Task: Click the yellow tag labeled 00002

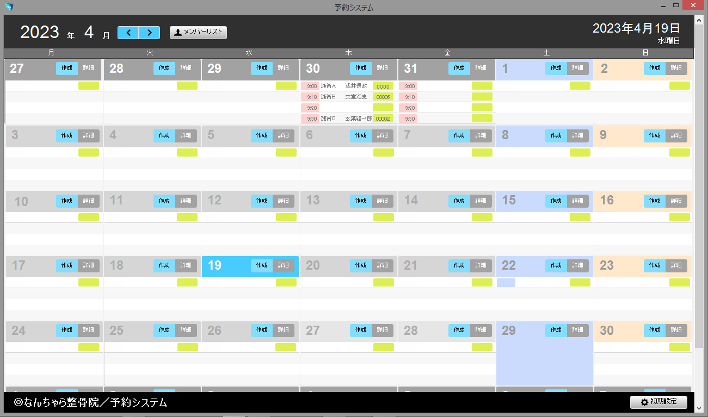Action: 383,119
